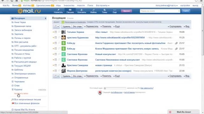Open Новости in top navigation
This screenshot has width=204, height=114.
pyautogui.click(x=81, y=6)
